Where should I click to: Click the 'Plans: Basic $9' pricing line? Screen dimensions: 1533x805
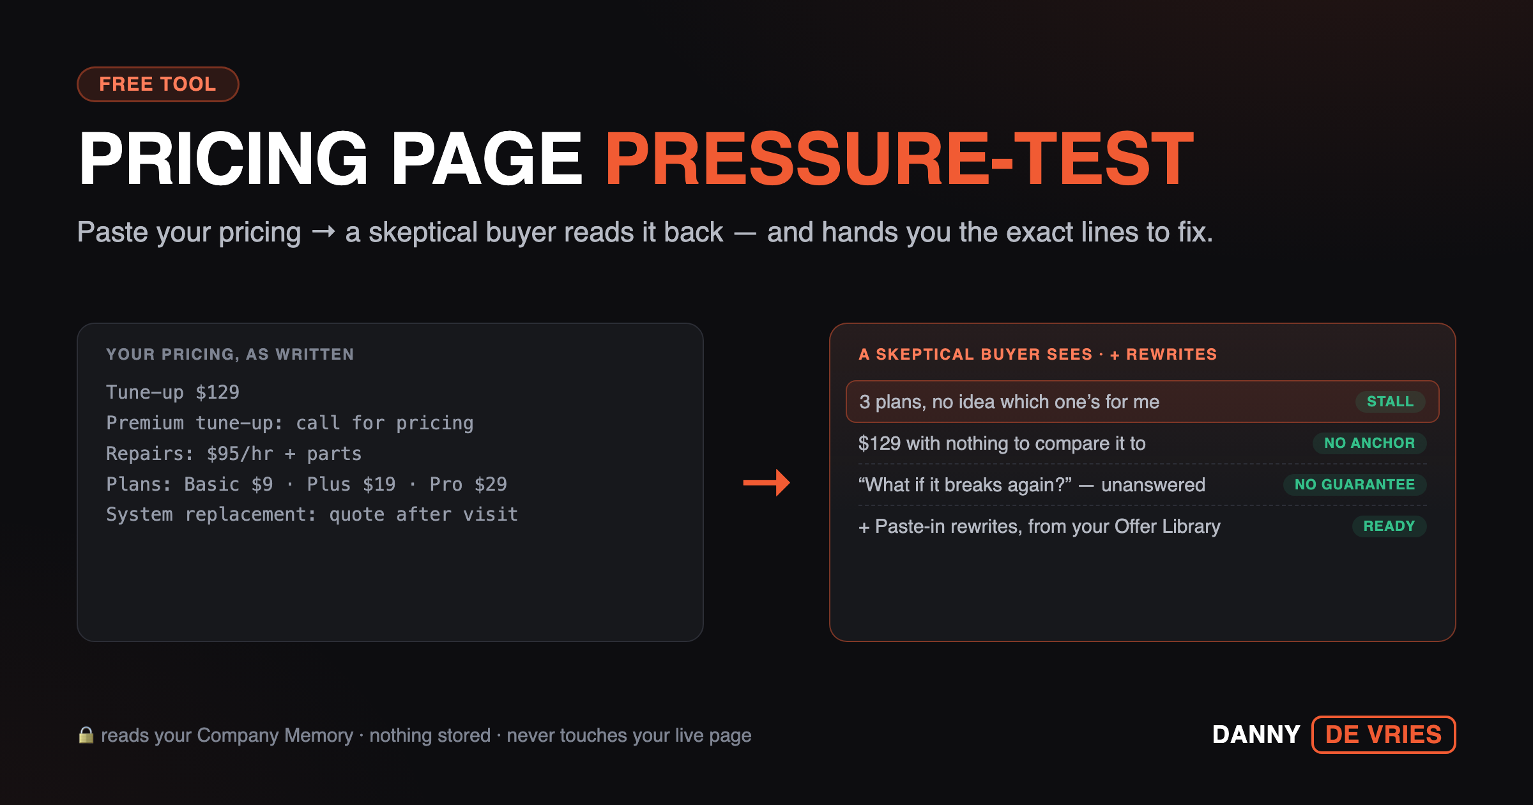pyautogui.click(x=307, y=484)
